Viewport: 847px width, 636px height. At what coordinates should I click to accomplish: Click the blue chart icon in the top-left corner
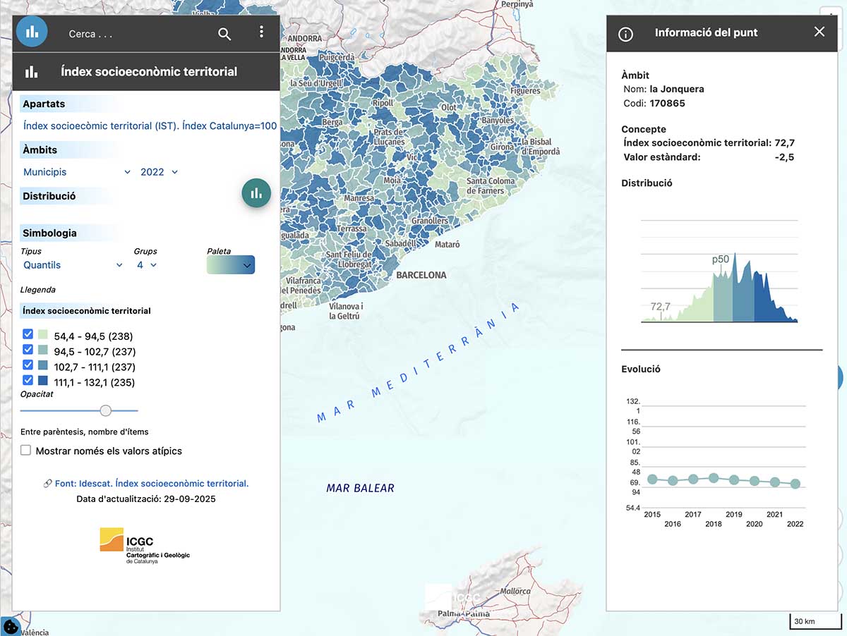[32, 32]
